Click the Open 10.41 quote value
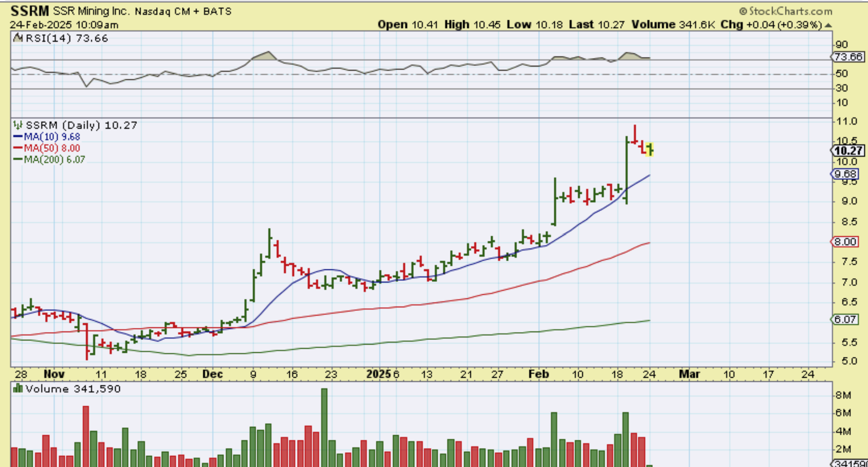Viewport: 868px width, 467px height. click(408, 25)
